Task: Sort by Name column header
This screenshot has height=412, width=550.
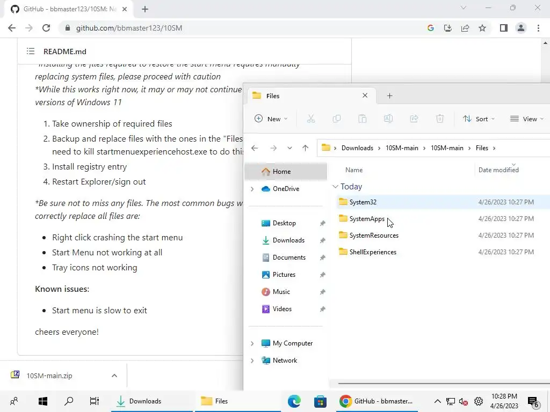Action: tap(353, 170)
